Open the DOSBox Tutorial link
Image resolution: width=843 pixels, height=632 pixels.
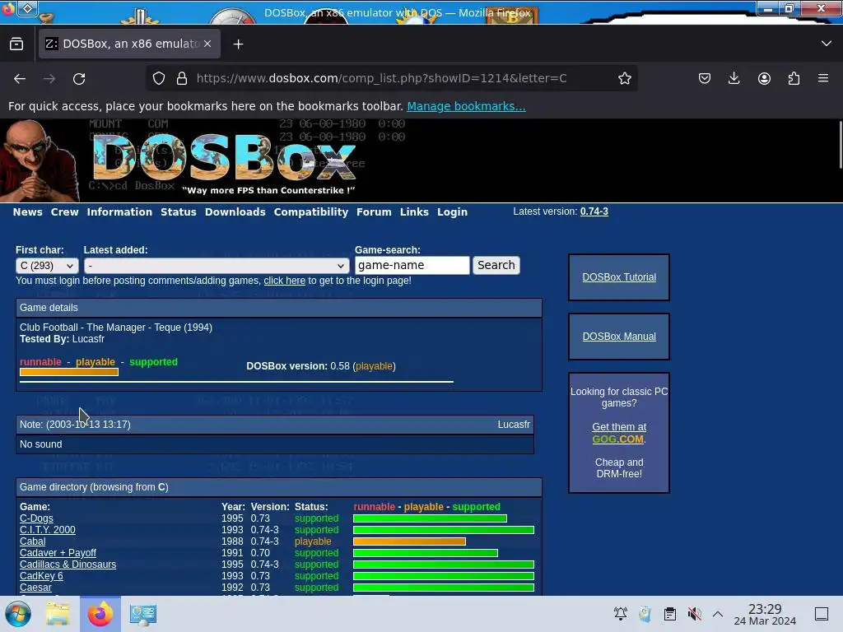[619, 277]
